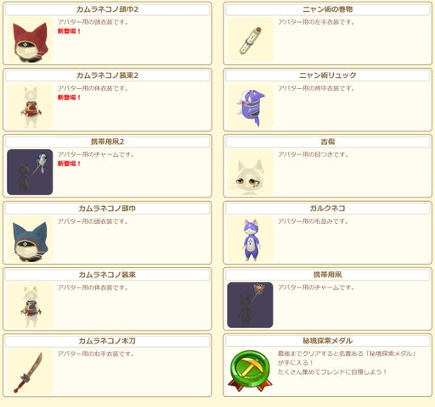Click the green ninja scroll icon
This screenshot has width=435, height=407.
pos(250,40)
